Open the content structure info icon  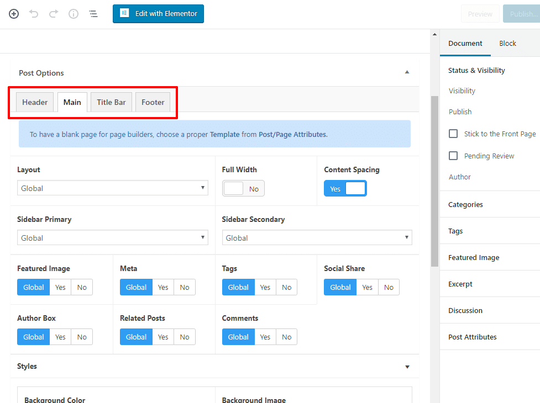(74, 14)
